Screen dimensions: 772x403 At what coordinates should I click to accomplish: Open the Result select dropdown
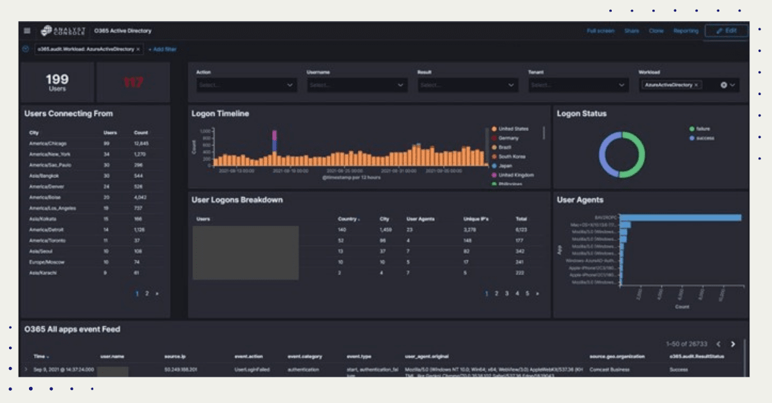pyautogui.click(x=468, y=85)
